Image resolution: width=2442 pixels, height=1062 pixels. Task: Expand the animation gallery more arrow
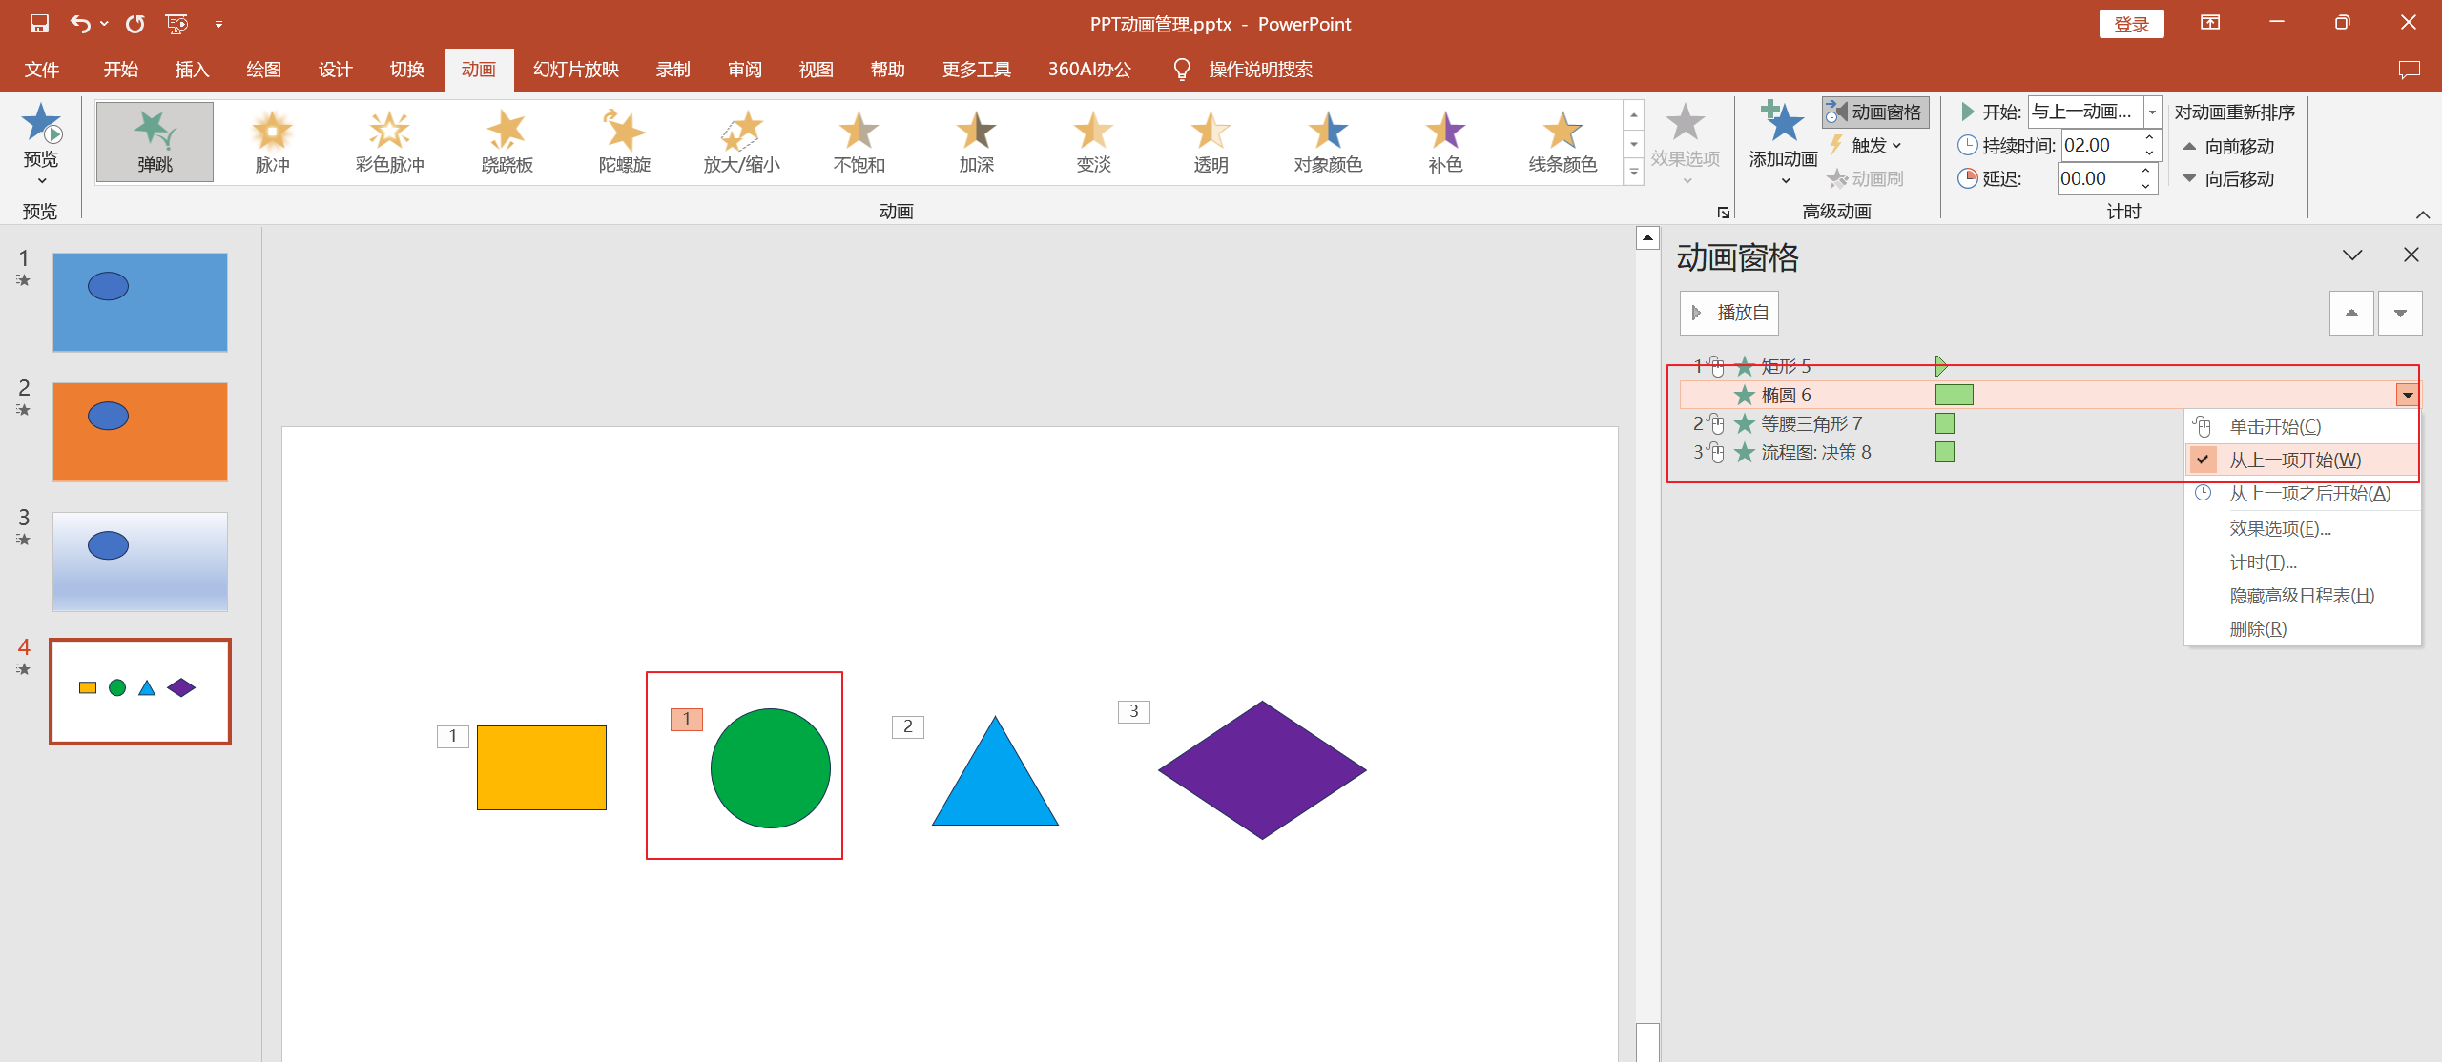point(1634,174)
